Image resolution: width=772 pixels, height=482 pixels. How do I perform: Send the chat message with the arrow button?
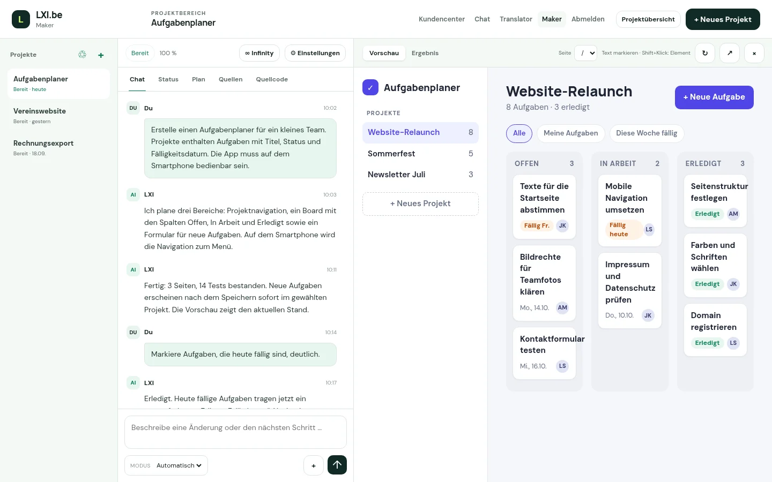tap(337, 465)
